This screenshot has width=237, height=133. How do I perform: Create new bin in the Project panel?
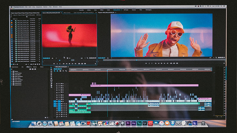[x=35, y=64]
